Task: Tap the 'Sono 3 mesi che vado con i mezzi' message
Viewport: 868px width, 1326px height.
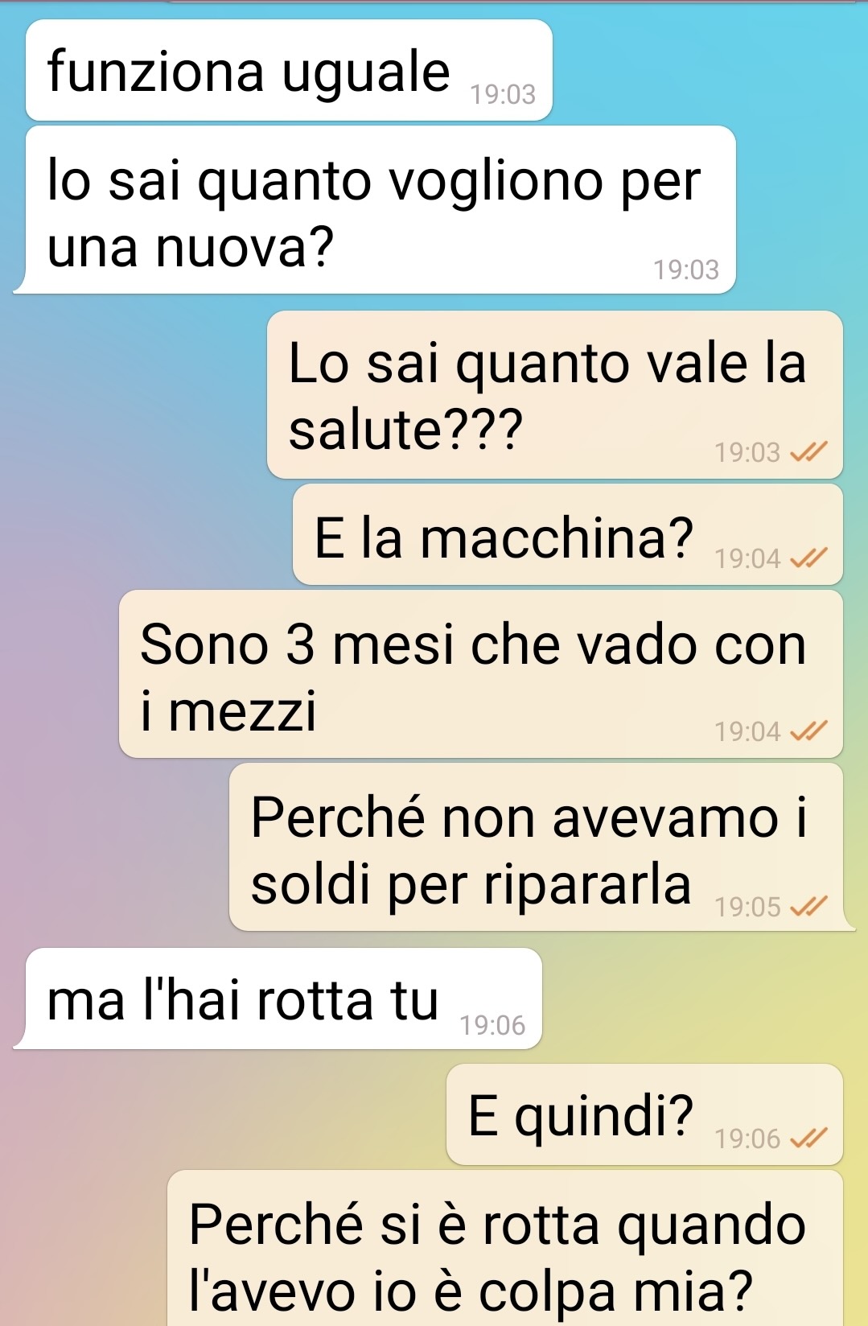Action: pos(481,674)
